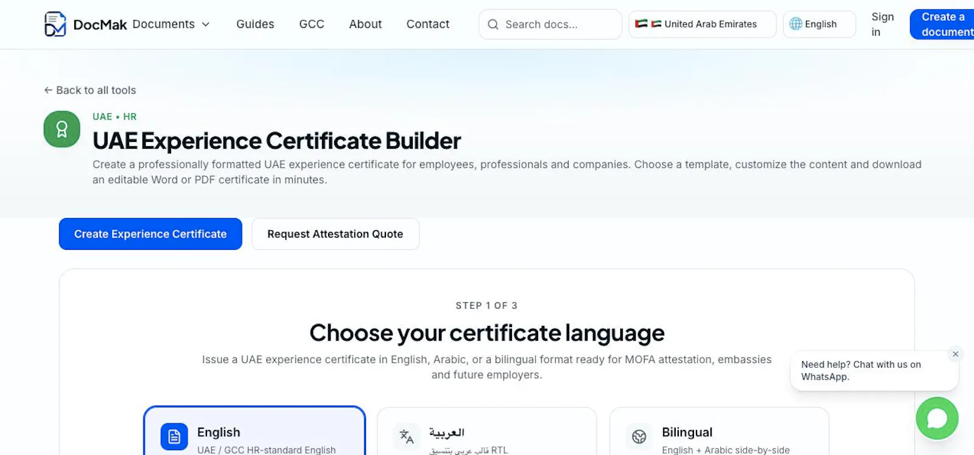Click the Documents chevron arrow

coord(206,24)
